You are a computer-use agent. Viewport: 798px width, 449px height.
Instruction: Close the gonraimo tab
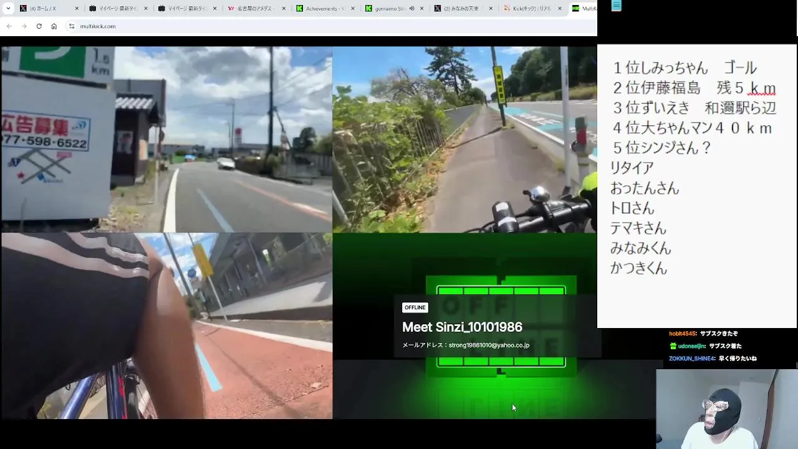[423, 9]
